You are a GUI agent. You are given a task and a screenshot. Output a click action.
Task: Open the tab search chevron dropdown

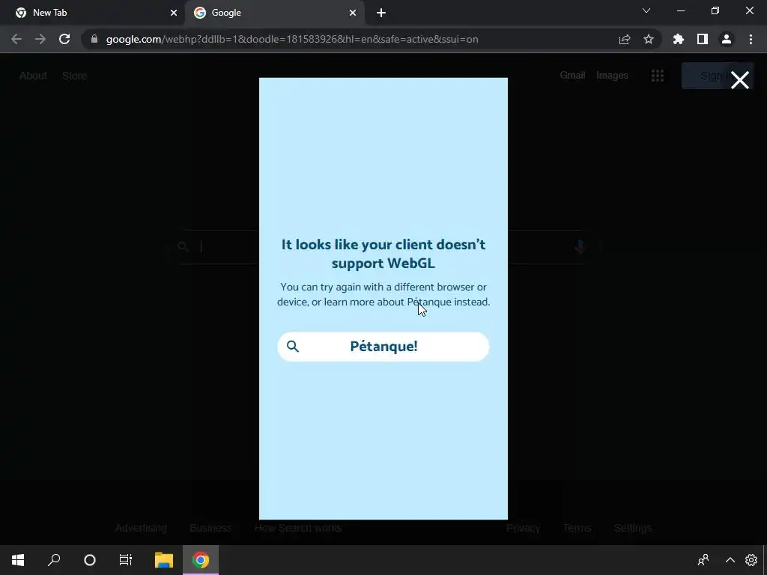(646, 10)
